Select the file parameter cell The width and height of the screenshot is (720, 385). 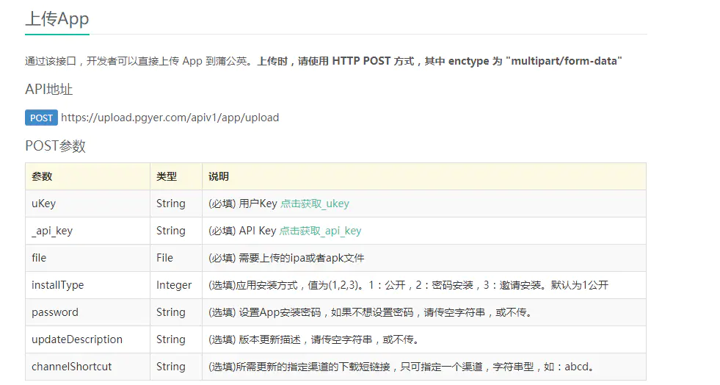pos(87,258)
